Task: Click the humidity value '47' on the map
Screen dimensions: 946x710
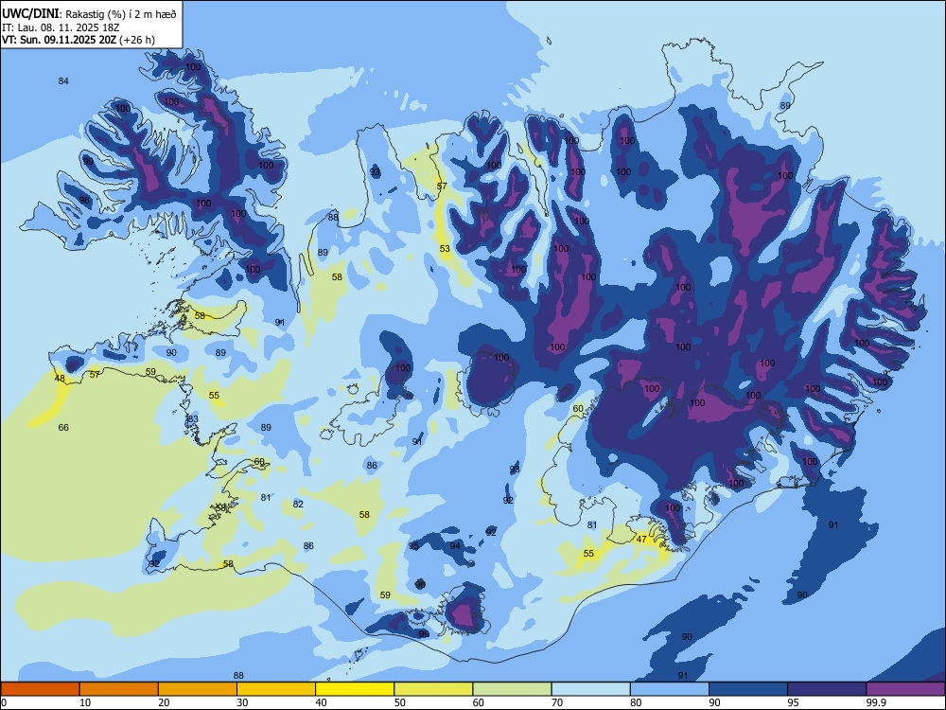Action: click(x=641, y=540)
